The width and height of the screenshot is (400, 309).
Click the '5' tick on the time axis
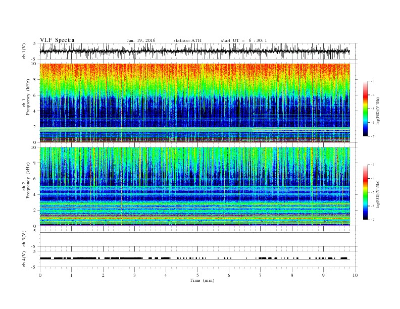click(x=197, y=275)
